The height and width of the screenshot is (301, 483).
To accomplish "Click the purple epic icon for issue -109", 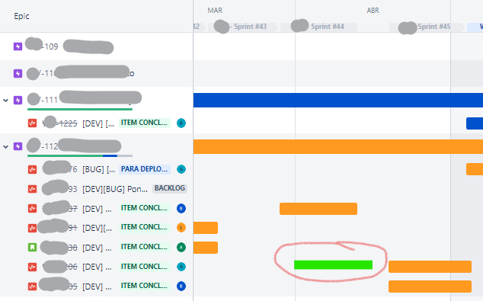I will point(18,46).
